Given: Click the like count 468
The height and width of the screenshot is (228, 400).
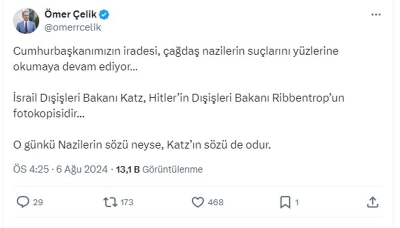Looking at the screenshot, I should [x=216, y=202].
